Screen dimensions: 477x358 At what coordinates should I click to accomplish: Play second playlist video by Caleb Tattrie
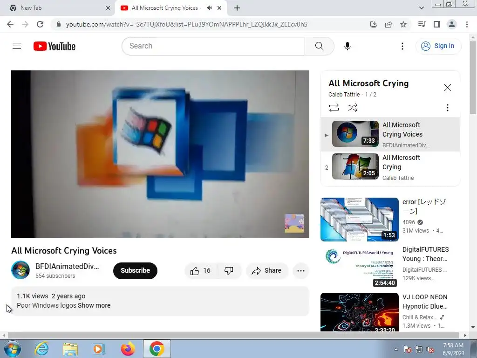[x=390, y=167]
